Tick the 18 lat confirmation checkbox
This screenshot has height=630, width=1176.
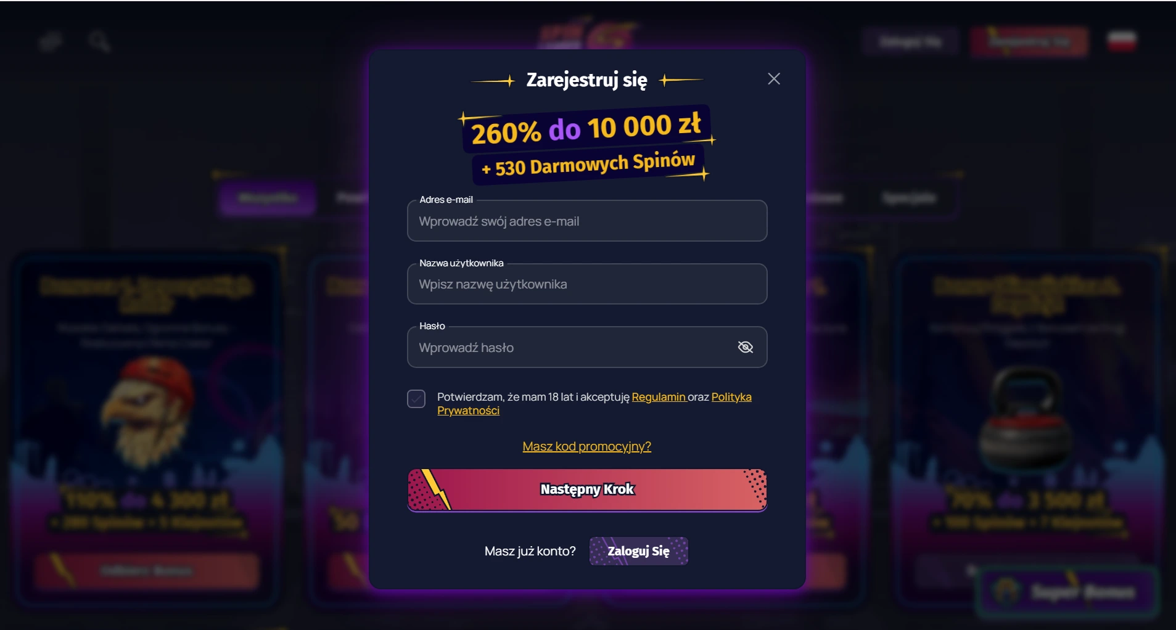click(416, 399)
